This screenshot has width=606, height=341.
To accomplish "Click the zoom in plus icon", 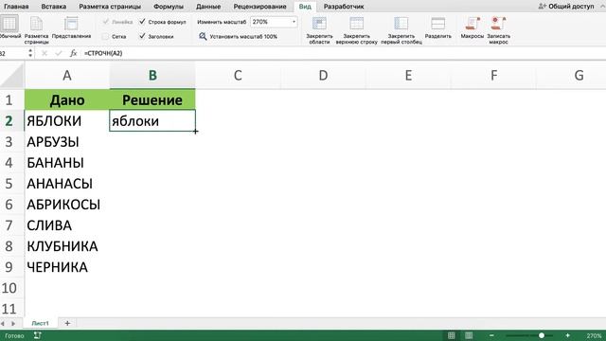I will click(568, 335).
